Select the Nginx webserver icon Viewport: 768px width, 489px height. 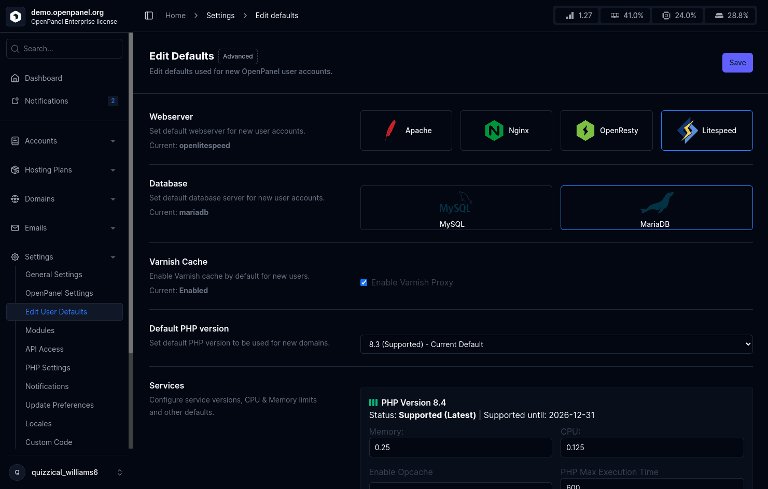(x=506, y=131)
